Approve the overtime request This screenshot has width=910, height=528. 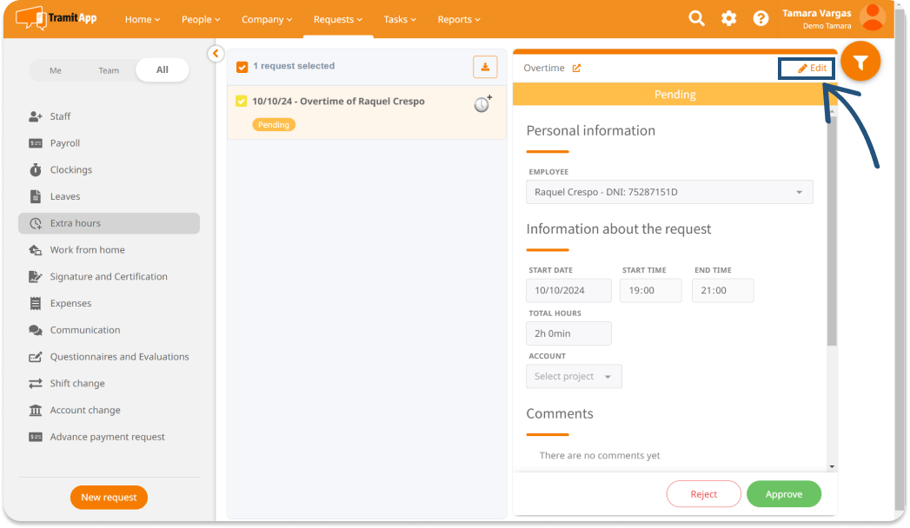(x=783, y=494)
